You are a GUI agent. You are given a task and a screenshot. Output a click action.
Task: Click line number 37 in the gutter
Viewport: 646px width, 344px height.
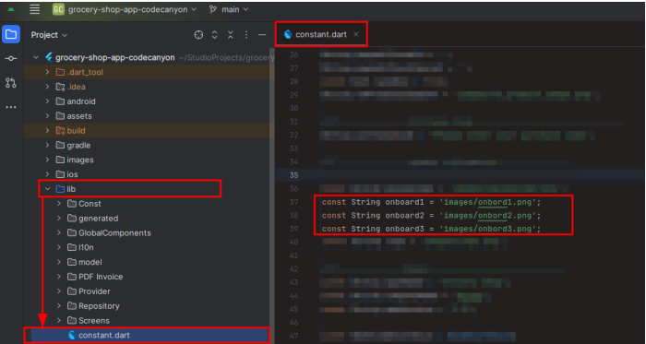click(293, 202)
